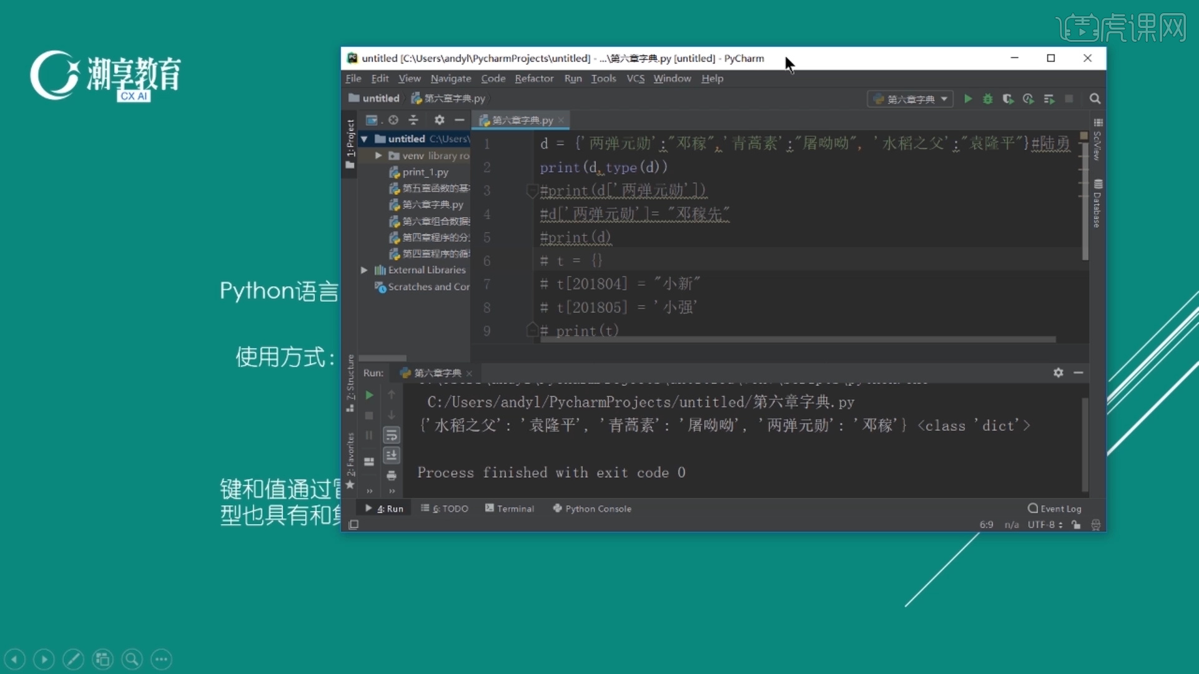This screenshot has height=674, width=1199.
Task: Open the Python Console tab
Action: pyautogui.click(x=592, y=509)
